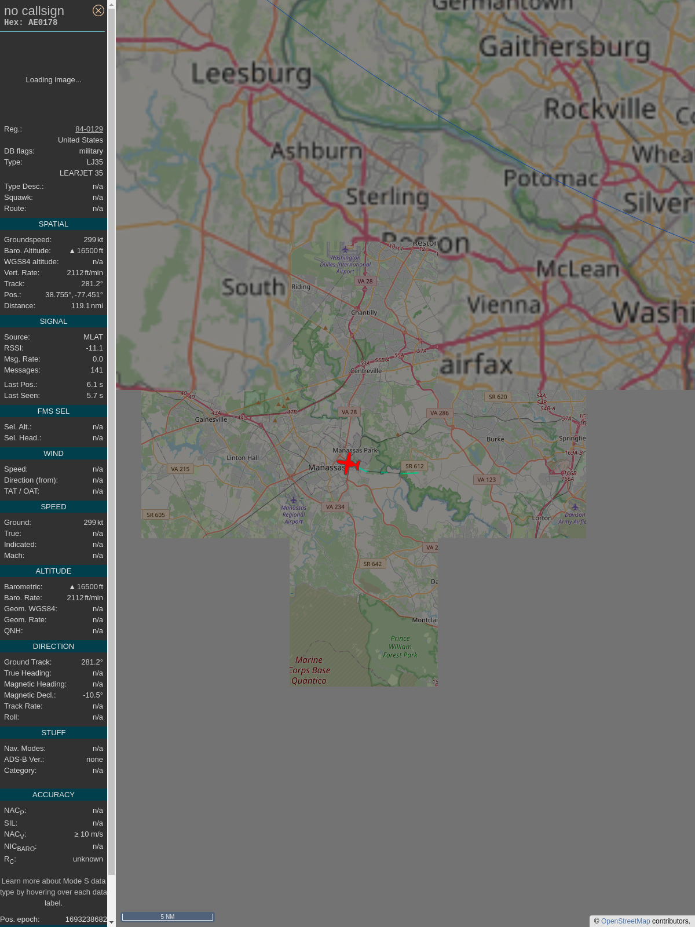
Task: Click the sidebar scroll down arrow
Action: click(x=111, y=922)
